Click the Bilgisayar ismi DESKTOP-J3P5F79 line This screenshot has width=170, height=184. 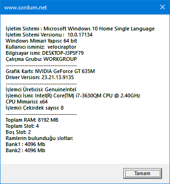tap(45, 53)
